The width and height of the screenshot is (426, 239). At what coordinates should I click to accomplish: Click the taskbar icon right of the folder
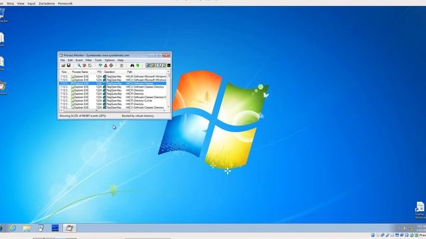tap(41, 228)
